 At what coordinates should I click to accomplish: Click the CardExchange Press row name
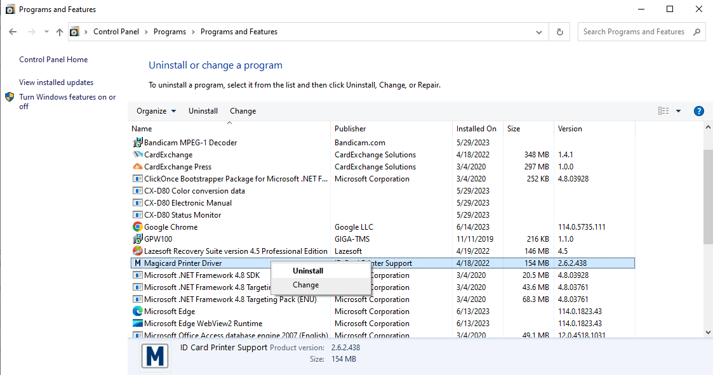click(177, 167)
